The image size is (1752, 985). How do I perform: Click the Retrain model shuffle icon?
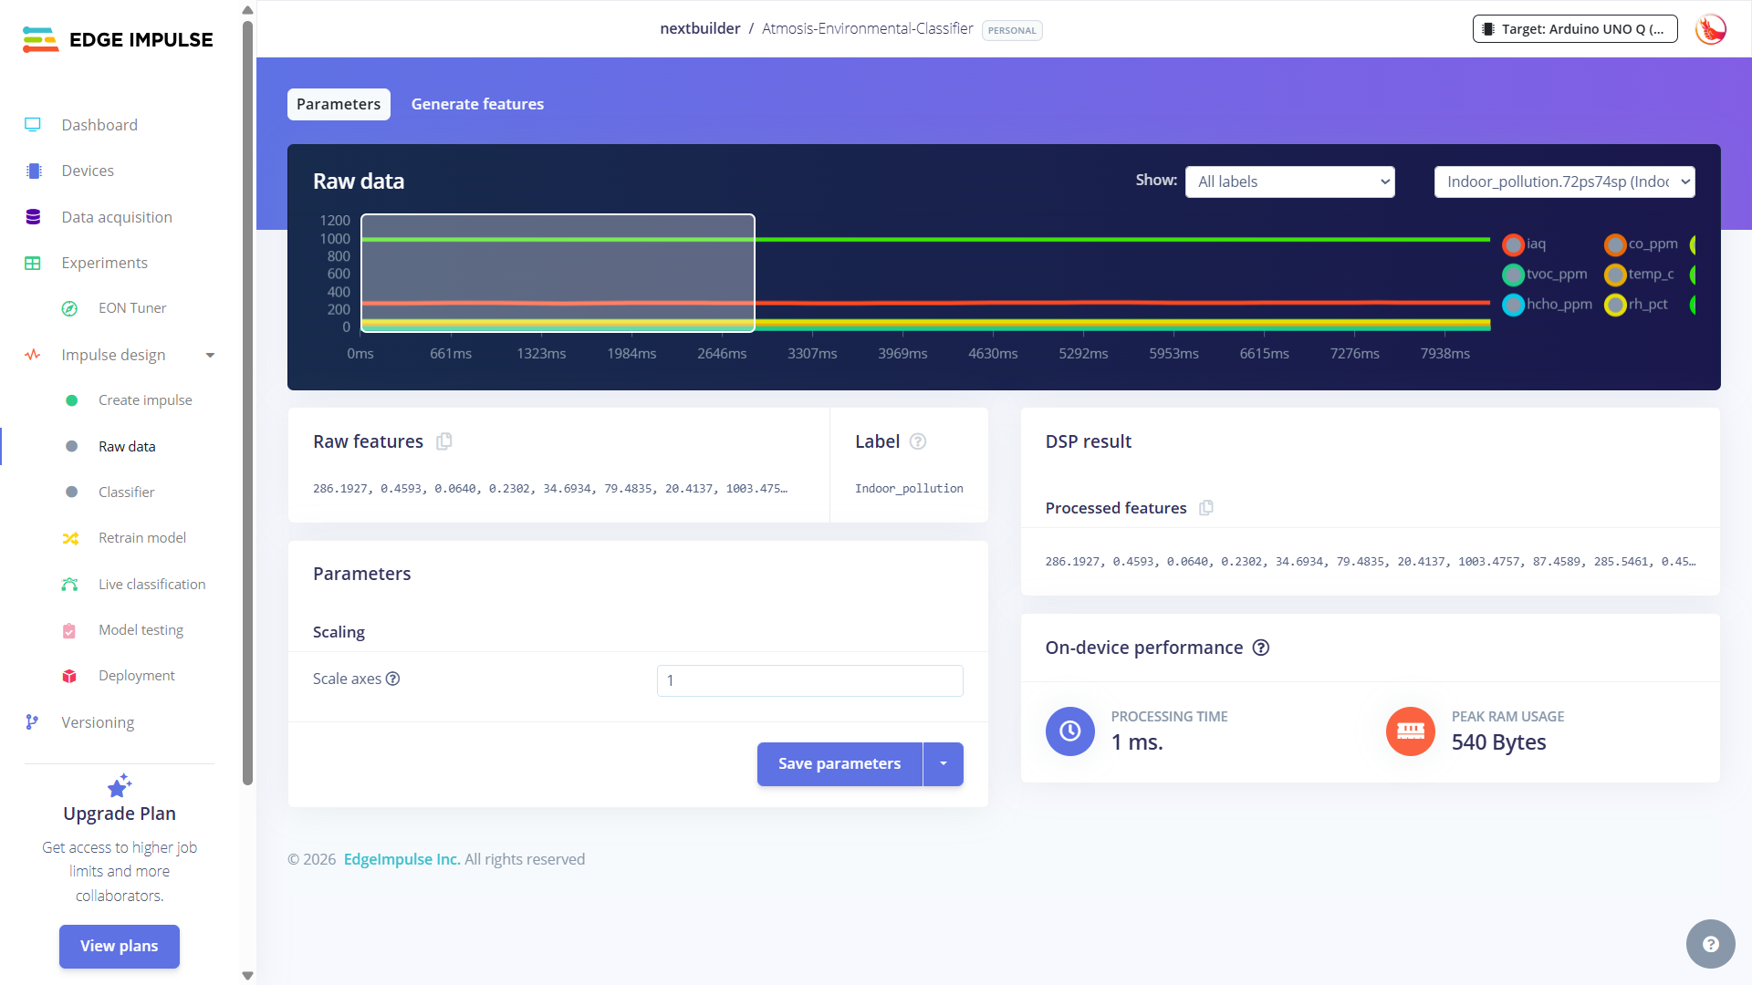[70, 538]
